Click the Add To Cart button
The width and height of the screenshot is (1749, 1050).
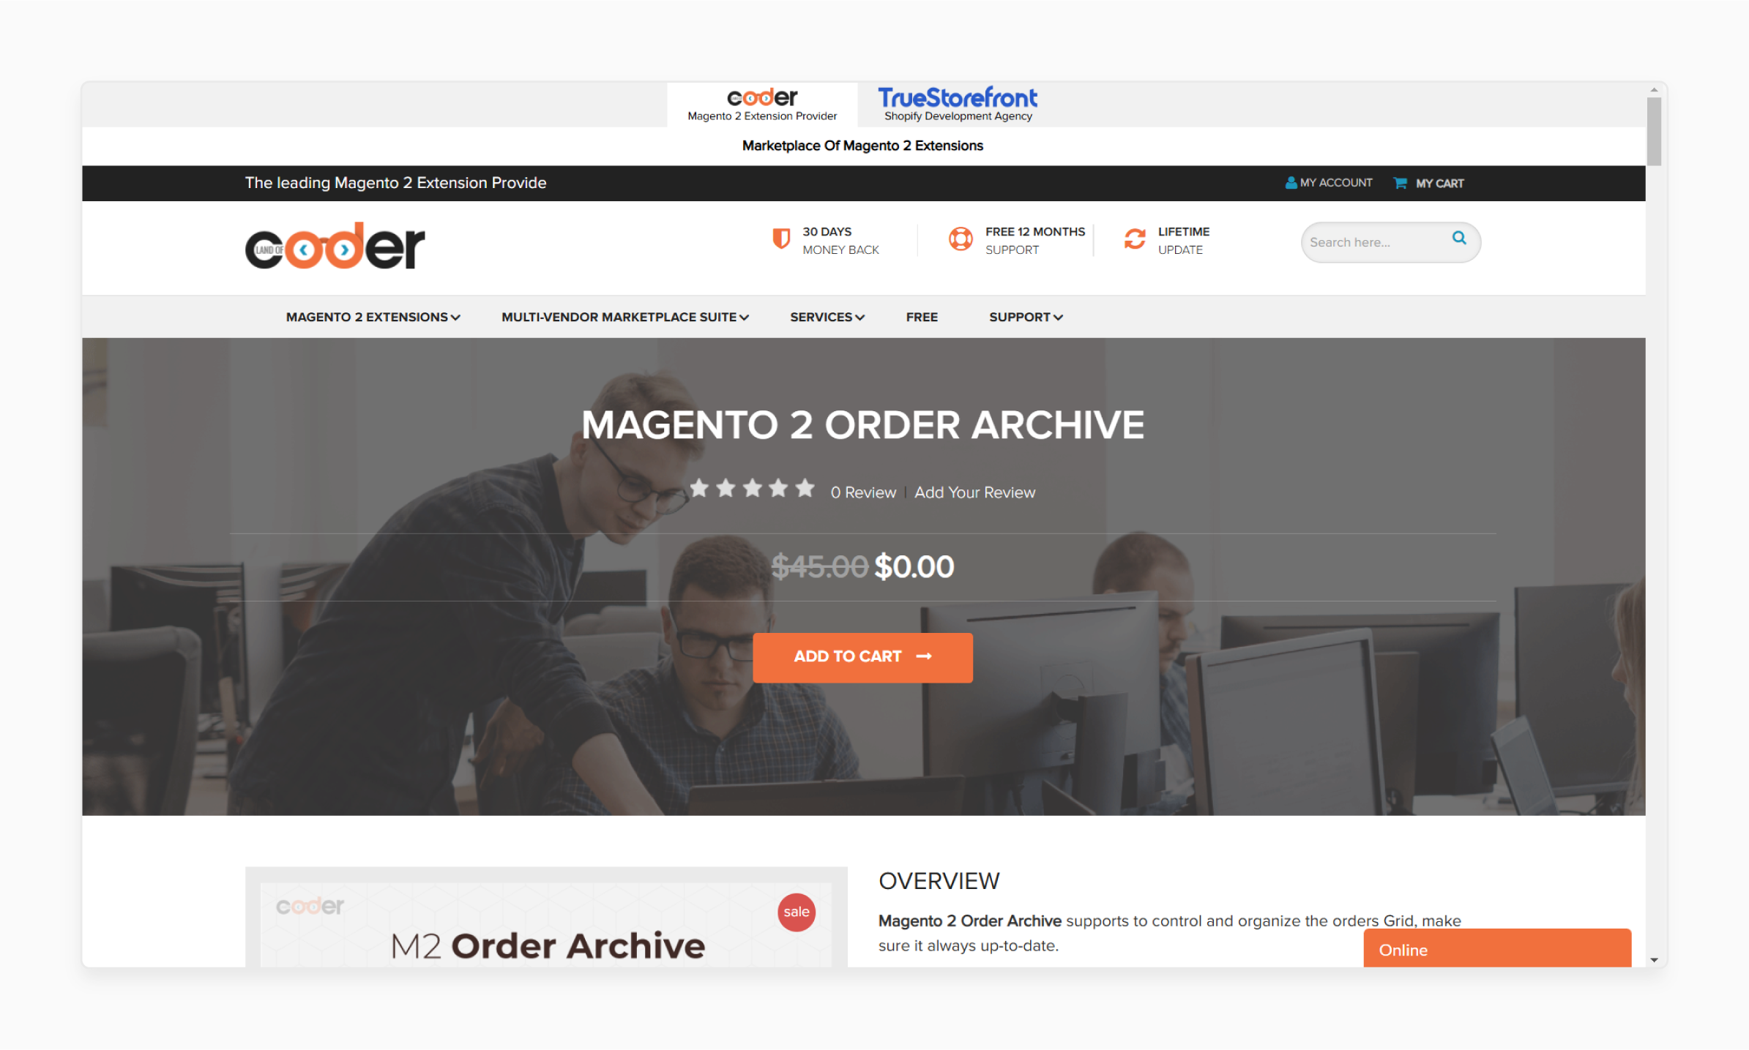pos(863,657)
